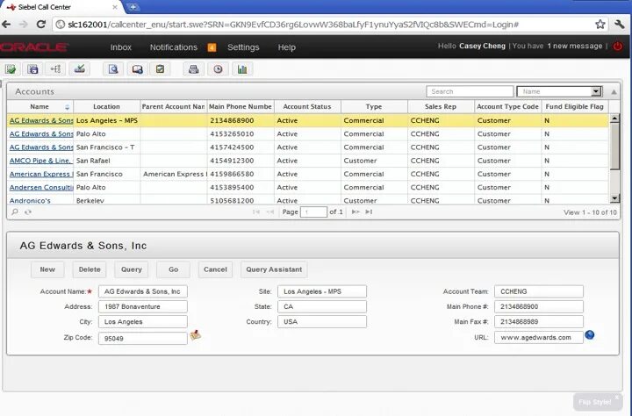Click the clock toolbar icon
The image size is (632, 416).
(x=218, y=69)
